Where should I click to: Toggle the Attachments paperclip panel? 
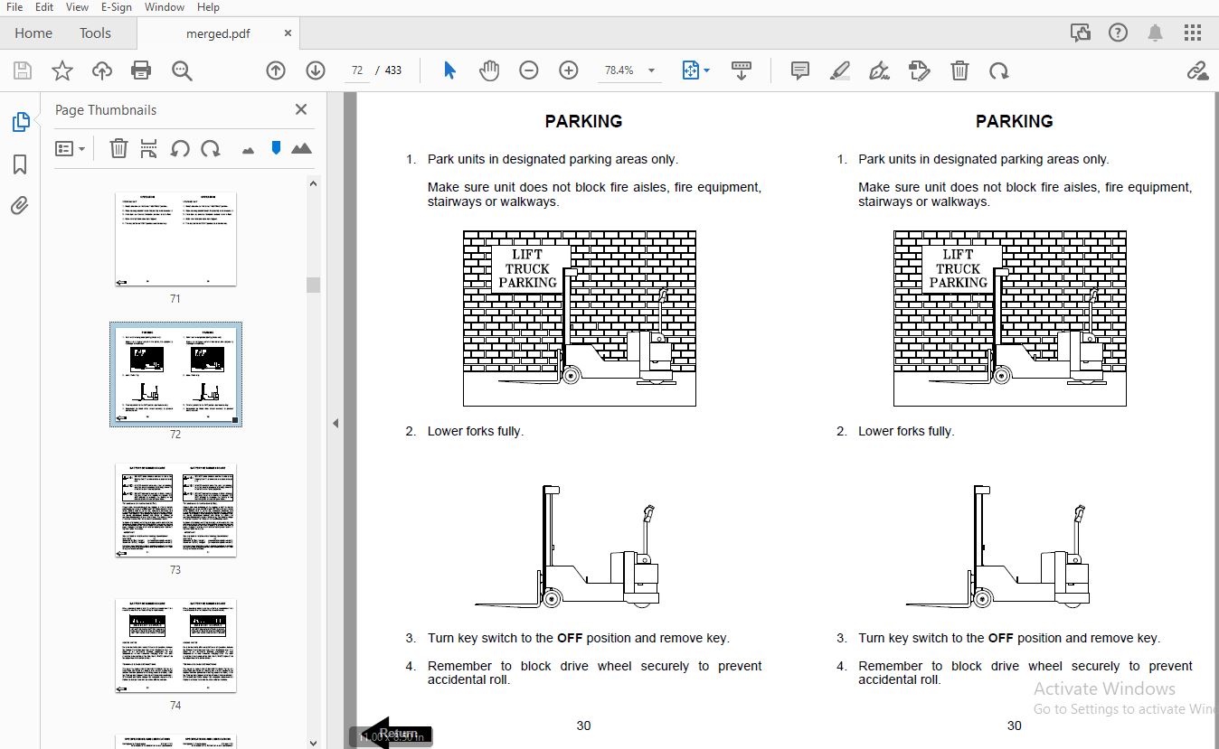(20, 206)
